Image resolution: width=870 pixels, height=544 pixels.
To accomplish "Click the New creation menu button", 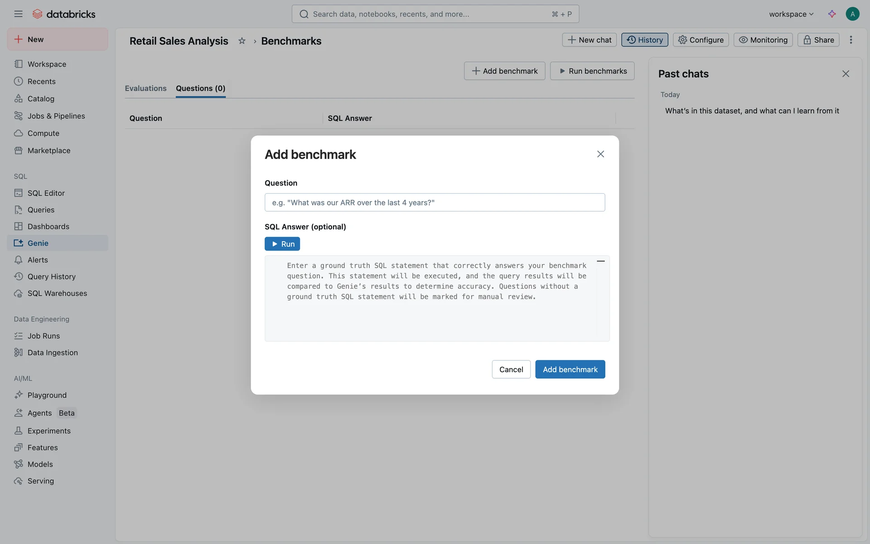I will (58, 39).
